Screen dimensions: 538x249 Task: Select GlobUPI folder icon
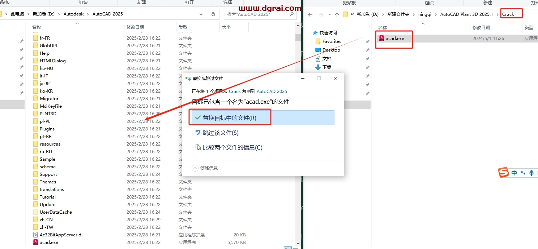click(35, 45)
